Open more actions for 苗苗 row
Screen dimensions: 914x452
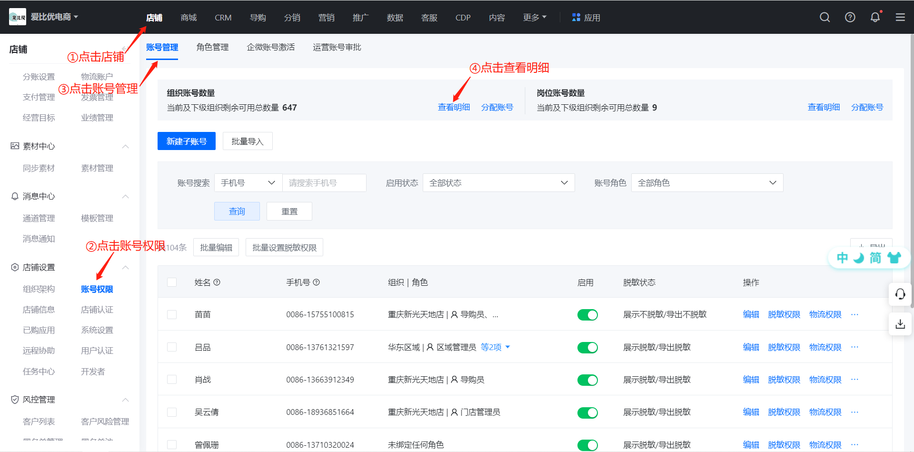click(855, 314)
